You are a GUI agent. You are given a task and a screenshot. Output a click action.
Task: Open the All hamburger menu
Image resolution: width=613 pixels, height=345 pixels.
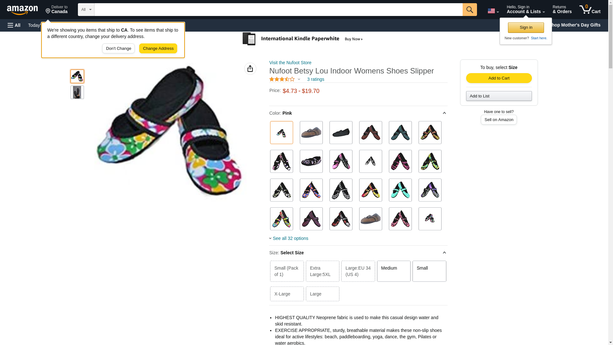(14, 25)
